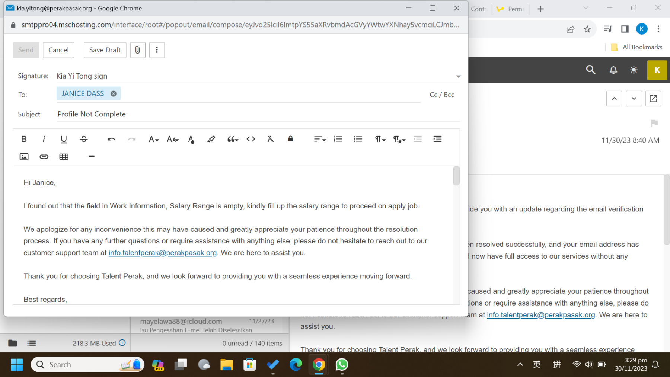Open the text alignment dropdown
Screen dimensions: 670x377
point(319,139)
